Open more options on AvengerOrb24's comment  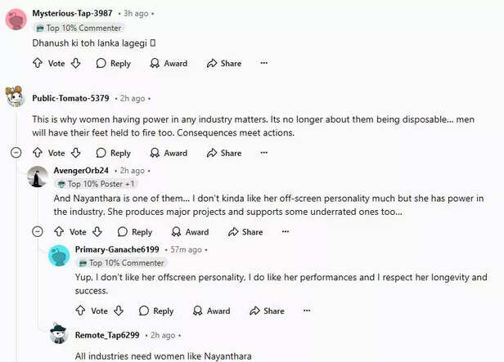click(285, 232)
